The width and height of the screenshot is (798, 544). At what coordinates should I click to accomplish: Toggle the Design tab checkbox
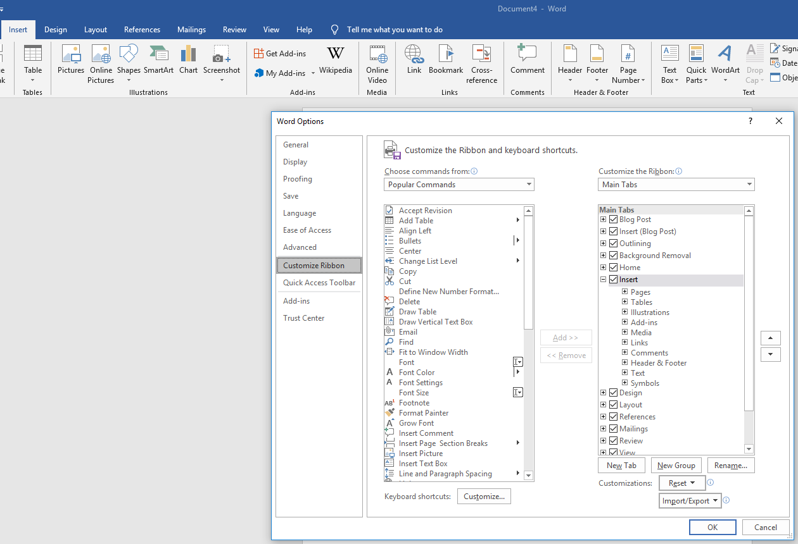click(613, 393)
